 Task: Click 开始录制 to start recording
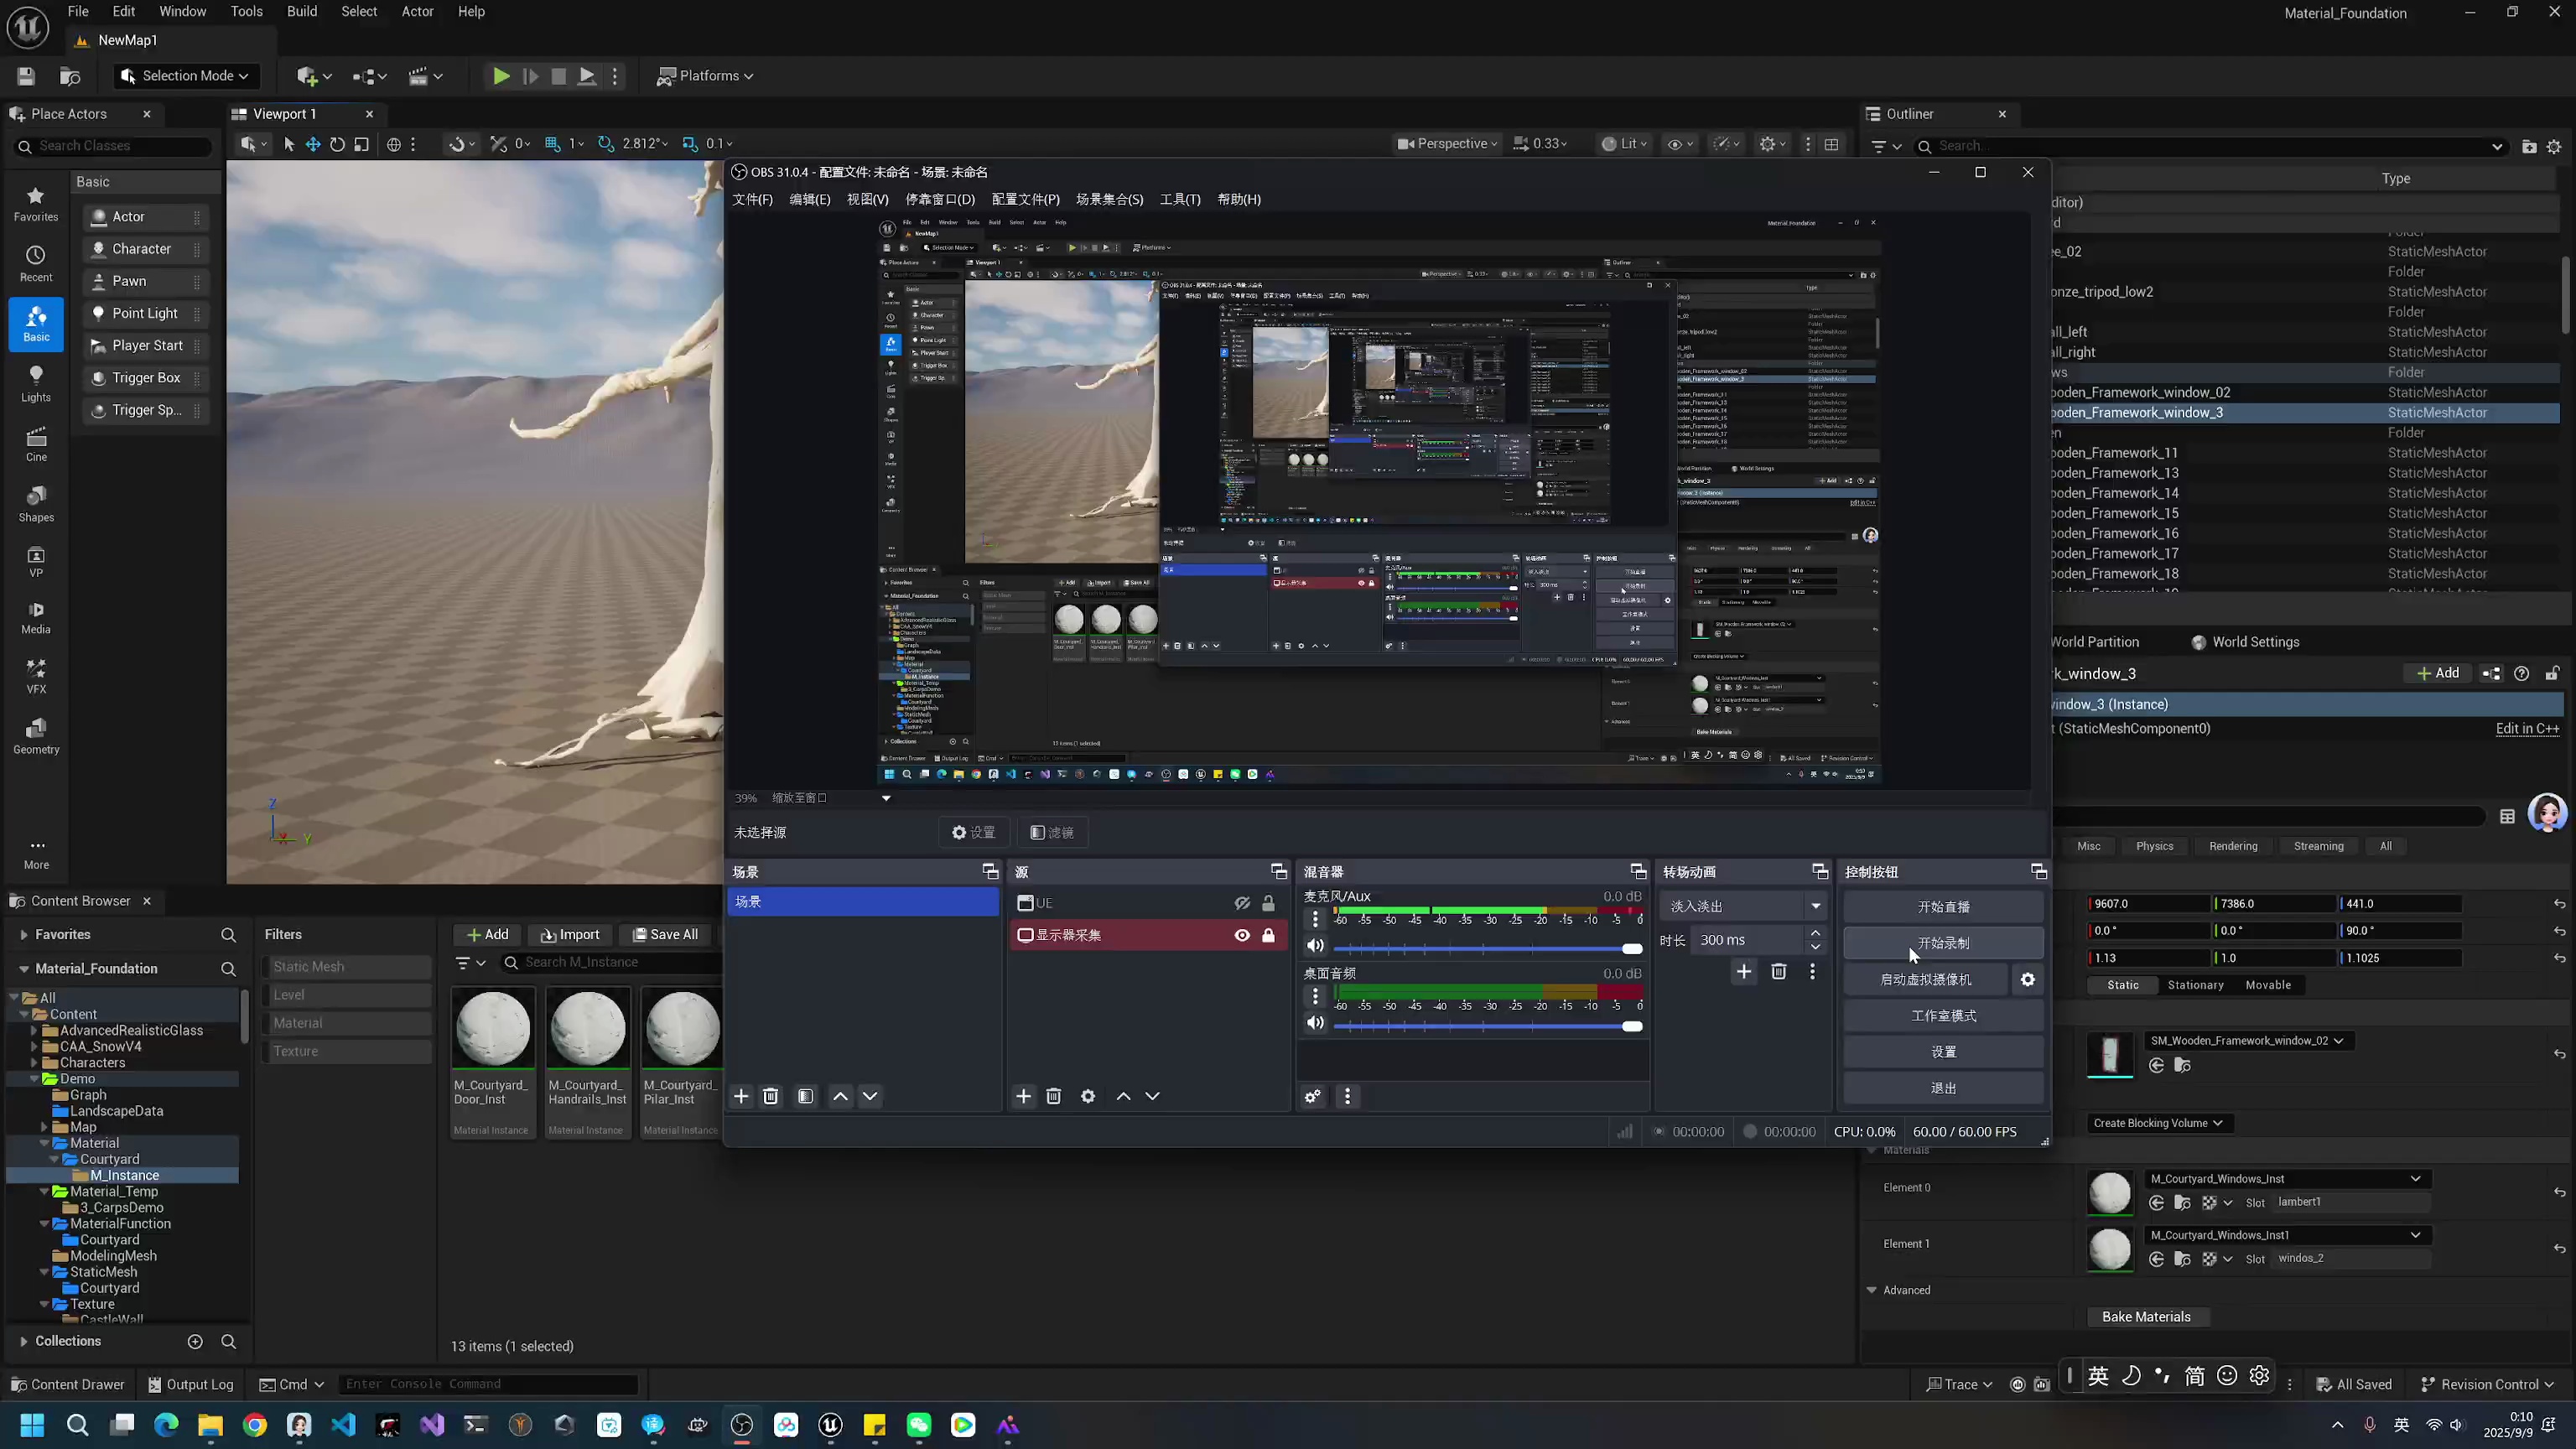pyautogui.click(x=1943, y=944)
